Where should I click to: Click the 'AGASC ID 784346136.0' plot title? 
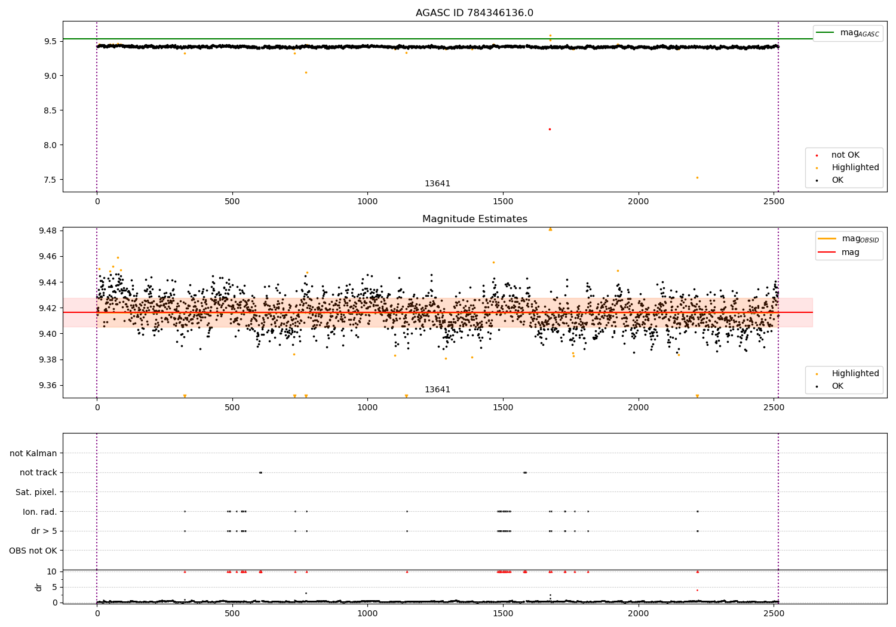click(474, 13)
